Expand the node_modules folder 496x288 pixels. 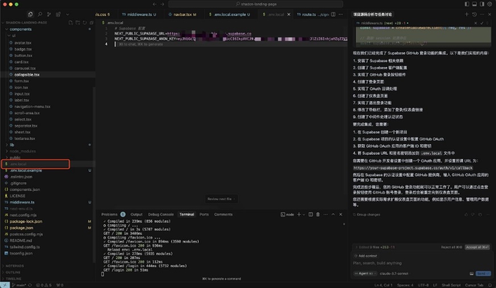[22, 151]
